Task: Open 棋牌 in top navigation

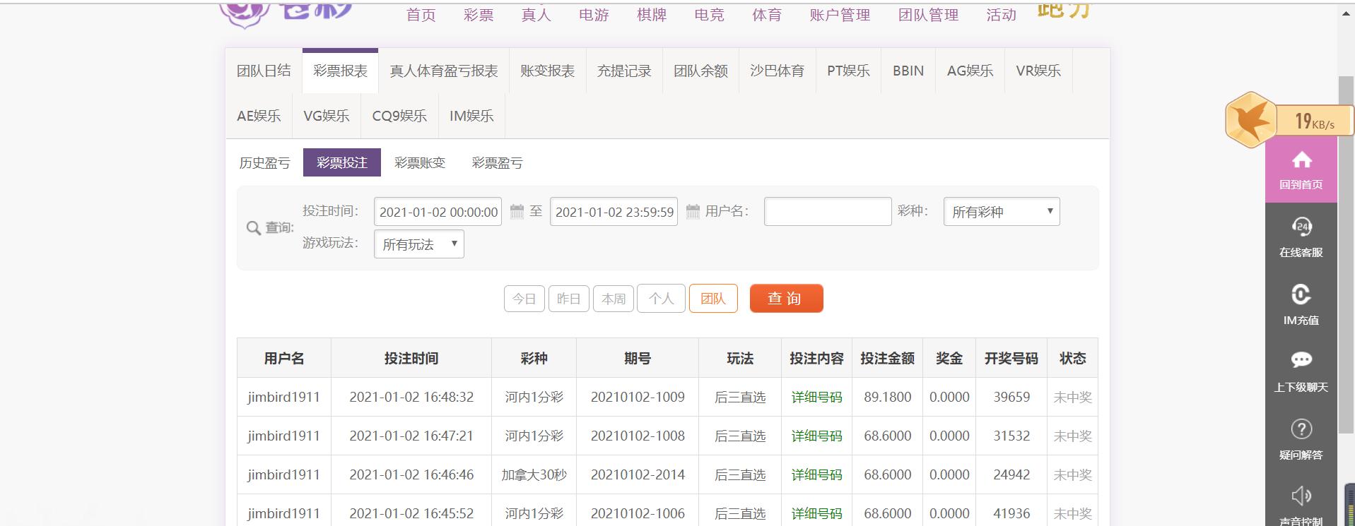Action: coord(652,15)
